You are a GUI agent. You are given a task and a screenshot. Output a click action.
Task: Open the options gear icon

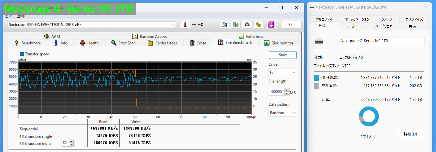tap(258, 25)
